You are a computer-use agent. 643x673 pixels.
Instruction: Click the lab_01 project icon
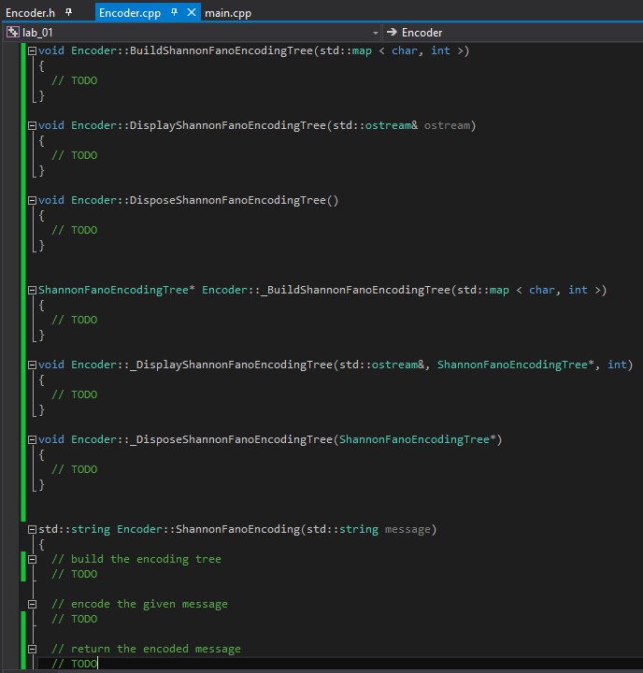12,32
